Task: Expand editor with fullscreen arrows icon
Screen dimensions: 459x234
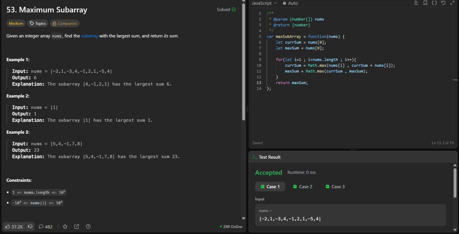Action: click(452, 3)
